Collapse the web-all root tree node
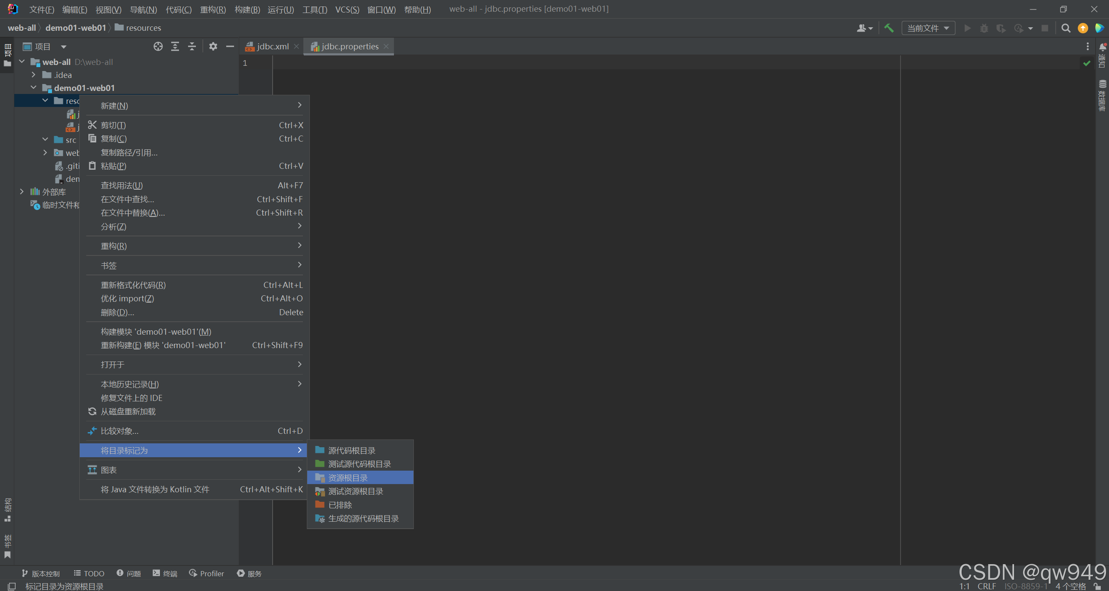Screen dimensions: 1109x591 tap(22, 62)
